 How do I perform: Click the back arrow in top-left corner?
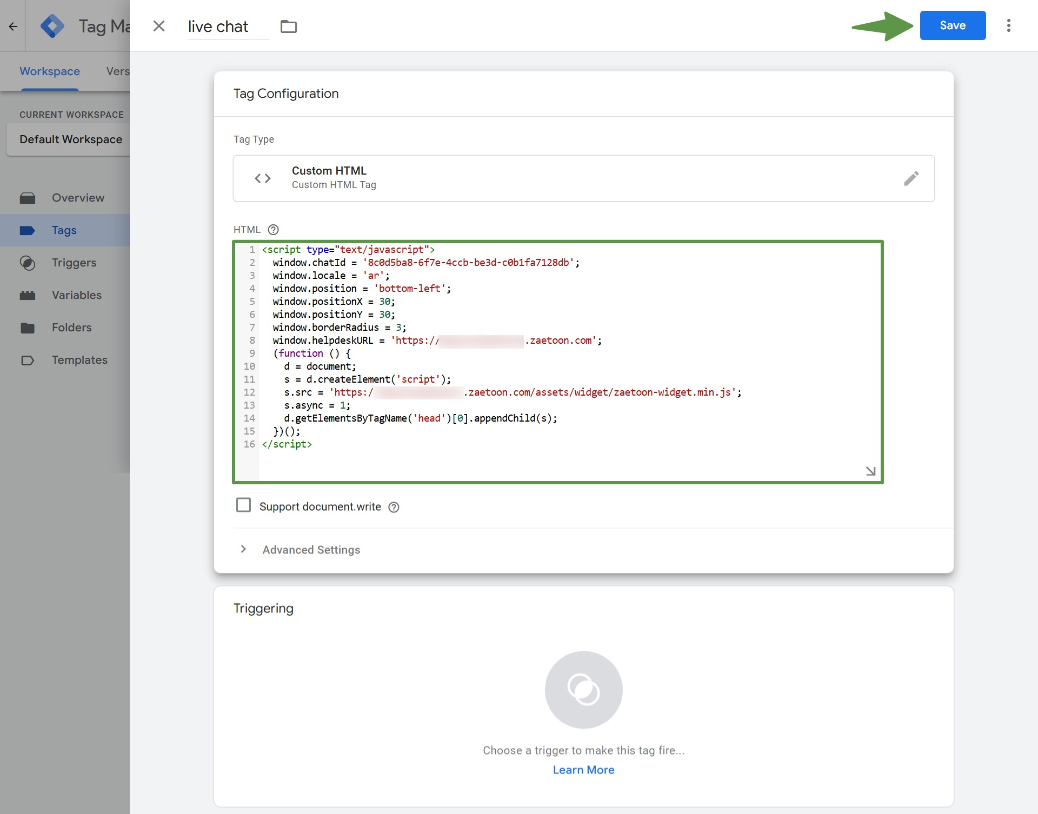tap(13, 26)
